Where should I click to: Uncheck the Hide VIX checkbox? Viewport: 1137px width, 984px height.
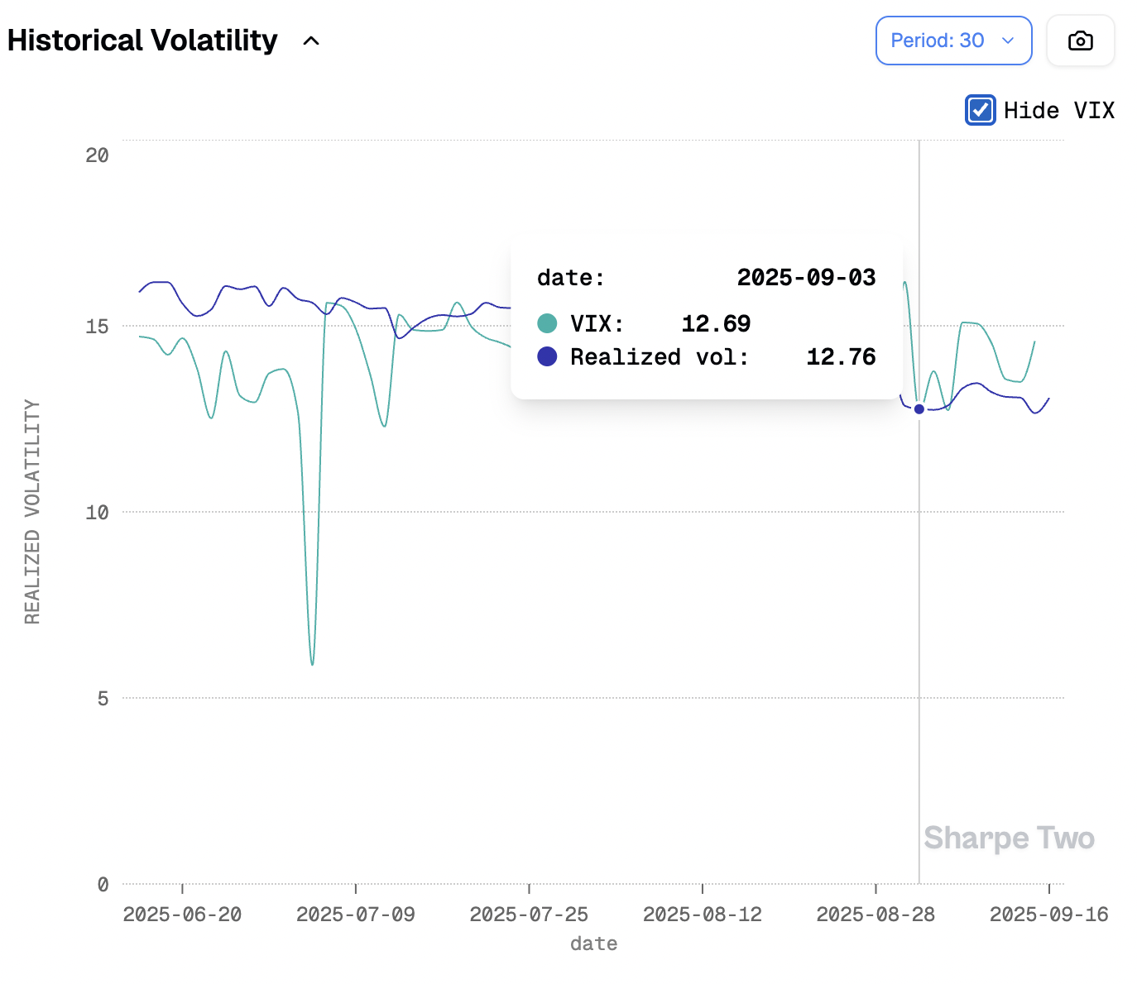[980, 110]
